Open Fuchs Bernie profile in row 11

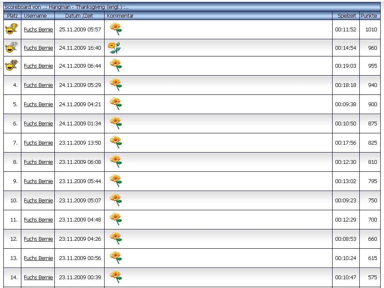tap(38, 219)
